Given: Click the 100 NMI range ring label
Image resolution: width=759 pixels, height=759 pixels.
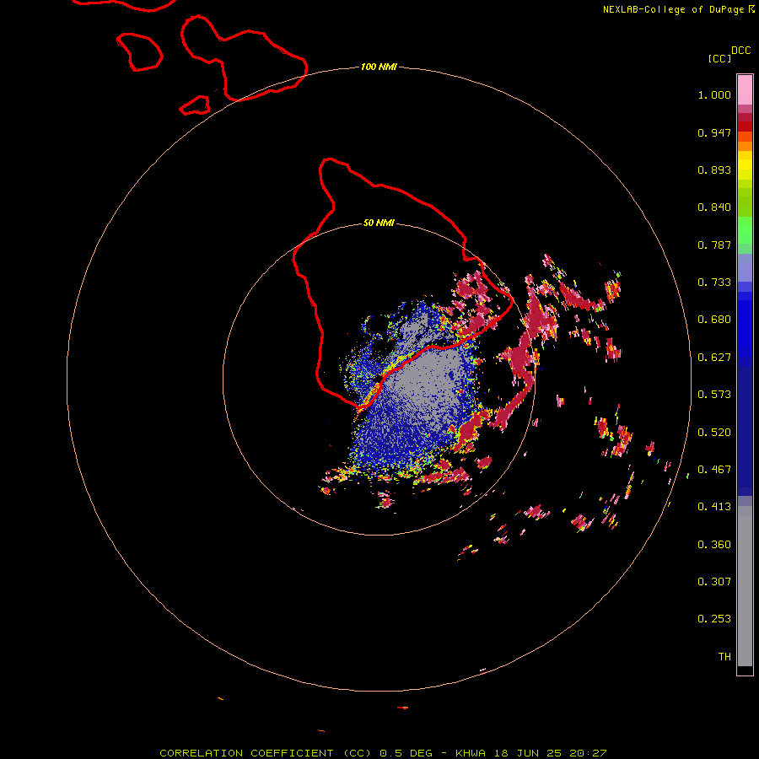Looking at the screenshot, I should point(379,67).
